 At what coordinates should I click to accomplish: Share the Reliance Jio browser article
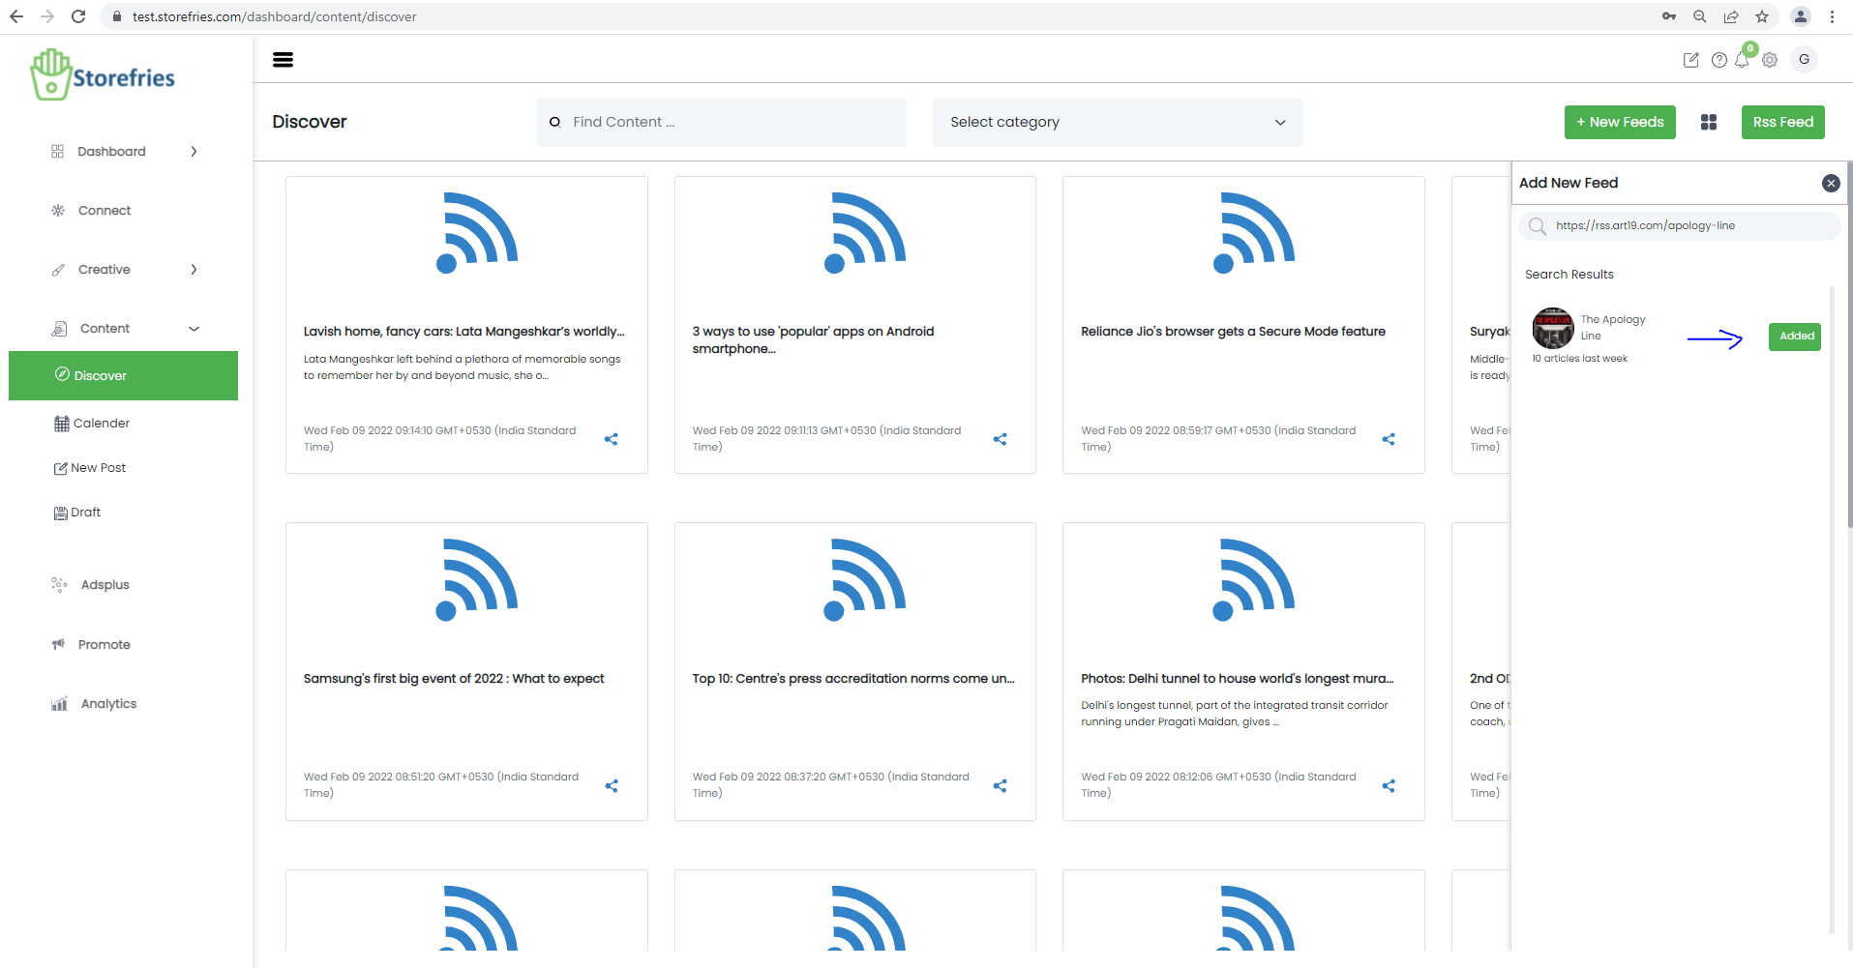[x=1389, y=439]
